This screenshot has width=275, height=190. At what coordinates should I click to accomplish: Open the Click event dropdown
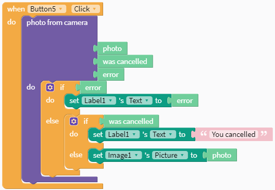[85, 9]
